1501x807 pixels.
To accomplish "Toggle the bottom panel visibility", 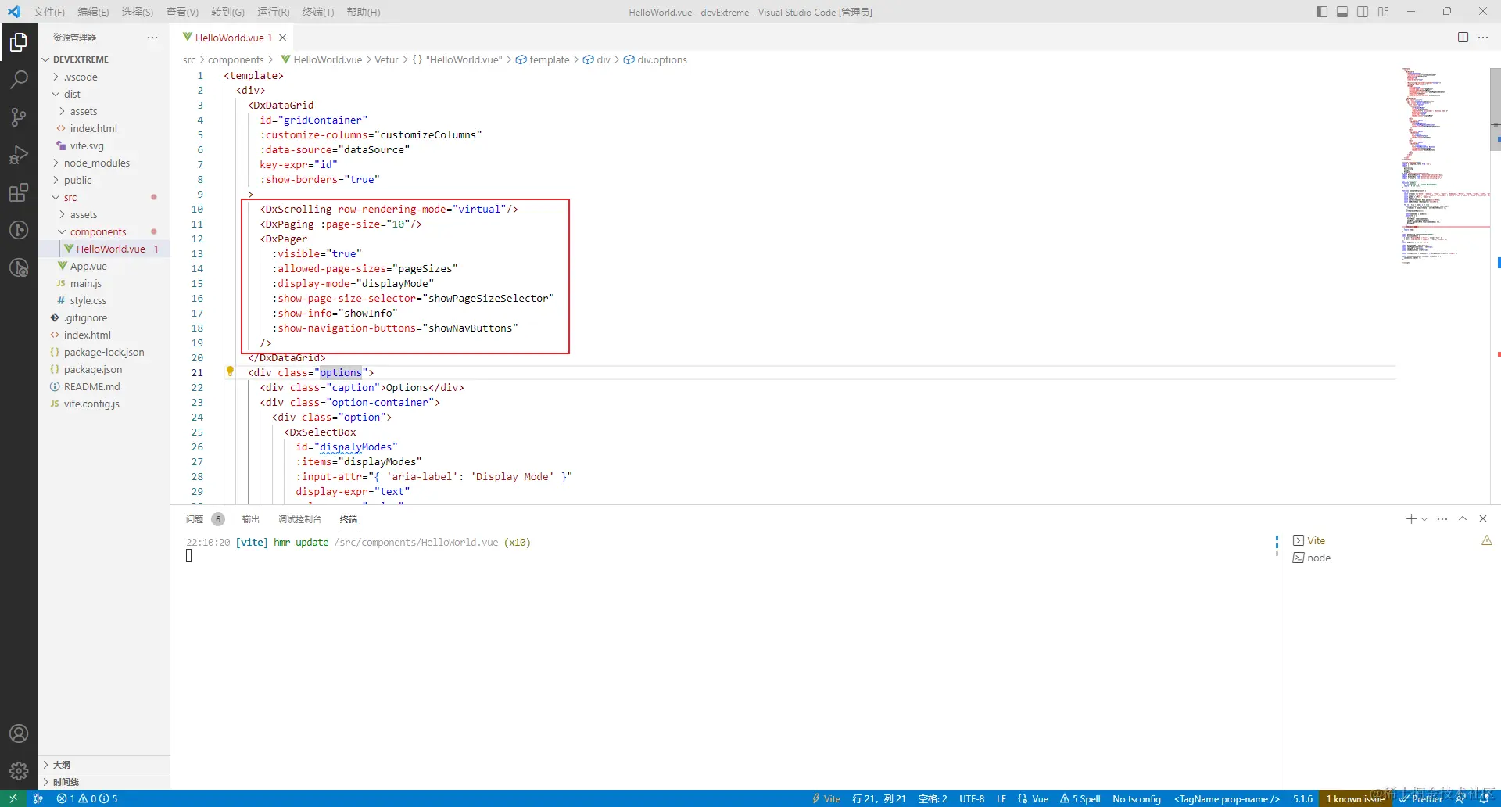I will pos(1342,12).
